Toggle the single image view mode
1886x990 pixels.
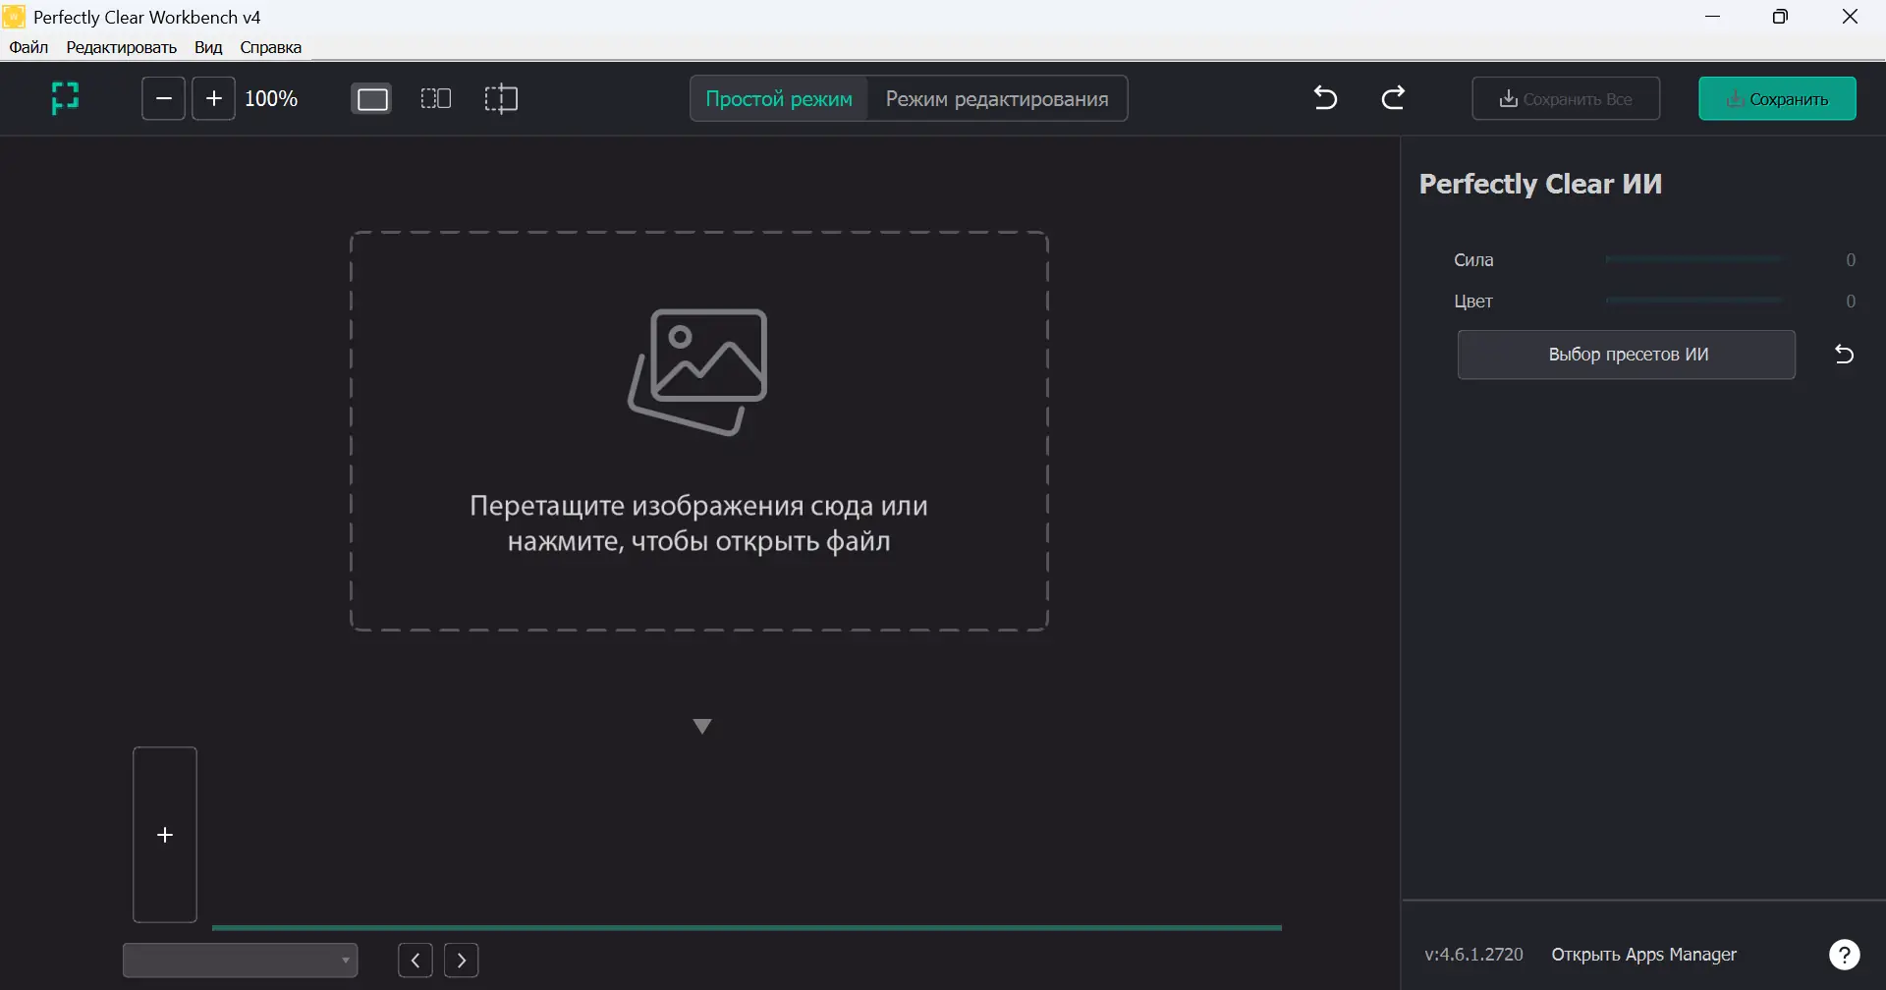click(371, 98)
